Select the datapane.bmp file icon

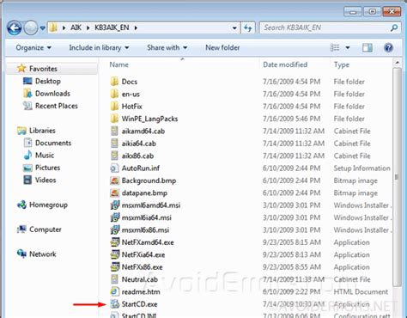(114, 193)
